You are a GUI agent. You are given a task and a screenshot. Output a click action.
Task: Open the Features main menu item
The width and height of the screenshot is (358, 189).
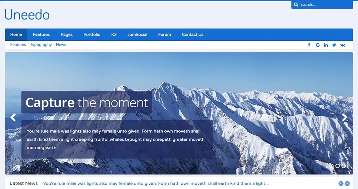(41, 34)
